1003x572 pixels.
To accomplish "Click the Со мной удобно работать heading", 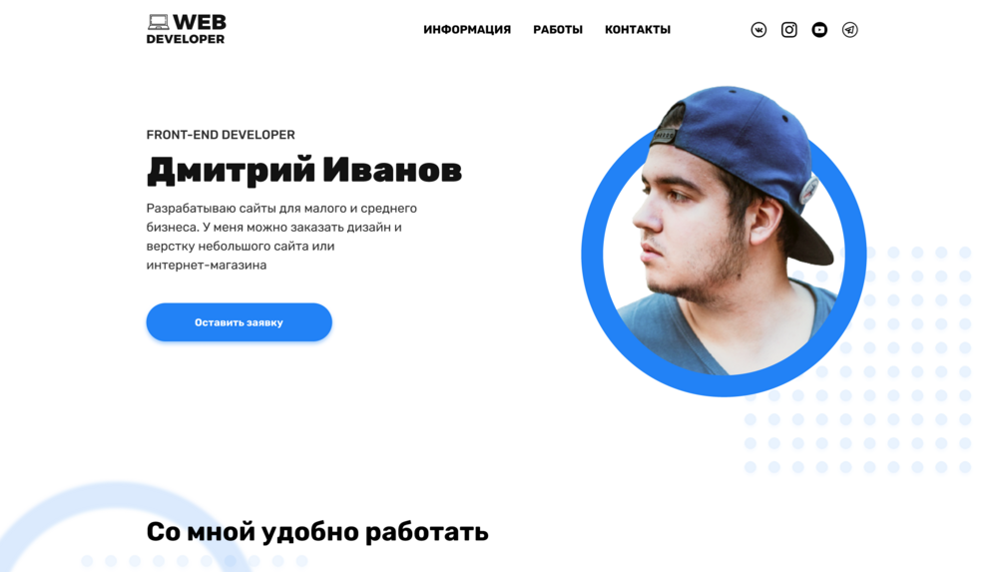I will coord(317,532).
